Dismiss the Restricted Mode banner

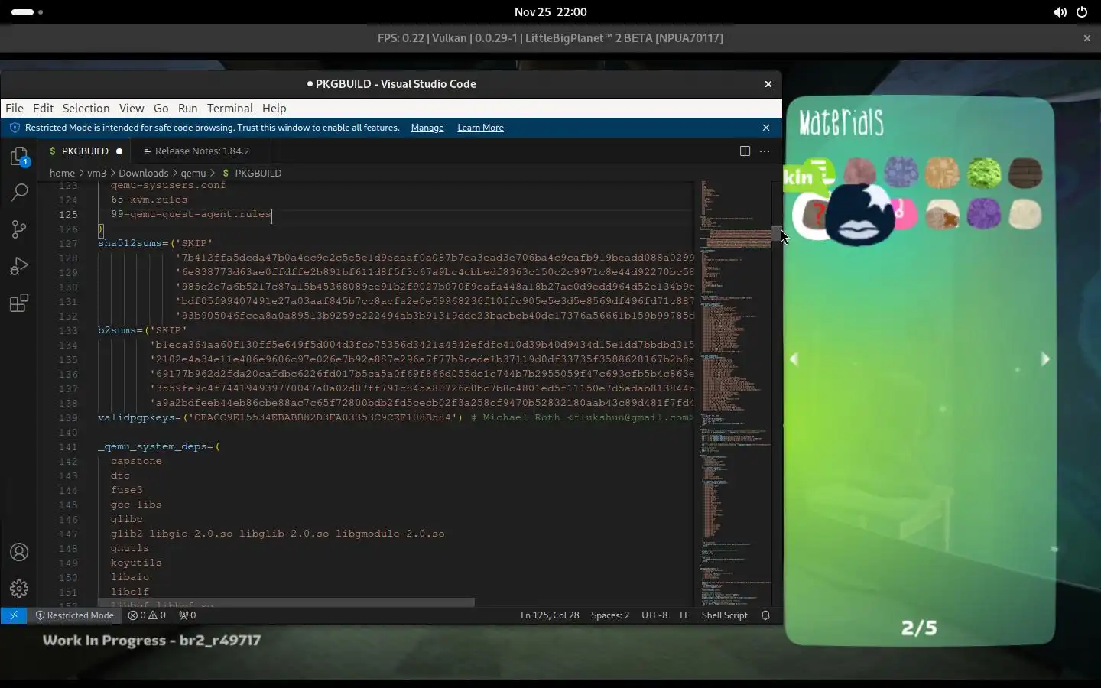[766, 128]
